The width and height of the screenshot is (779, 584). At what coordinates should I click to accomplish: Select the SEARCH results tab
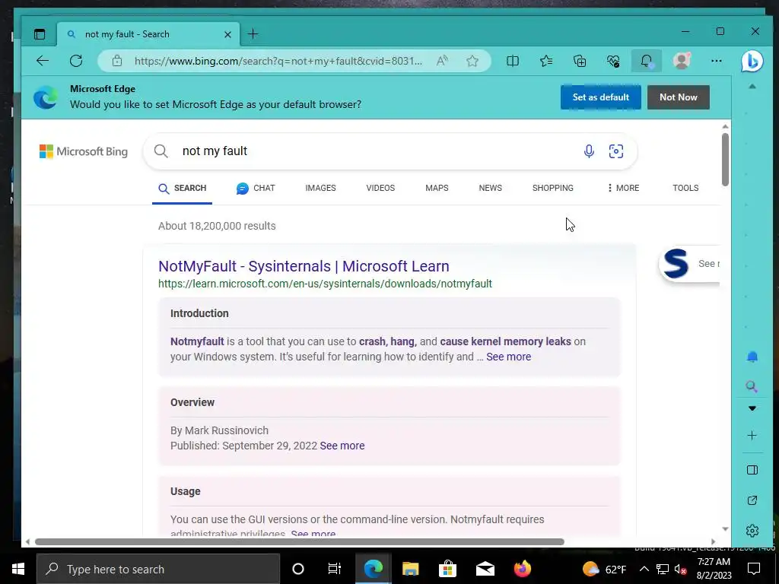pyautogui.click(x=183, y=189)
